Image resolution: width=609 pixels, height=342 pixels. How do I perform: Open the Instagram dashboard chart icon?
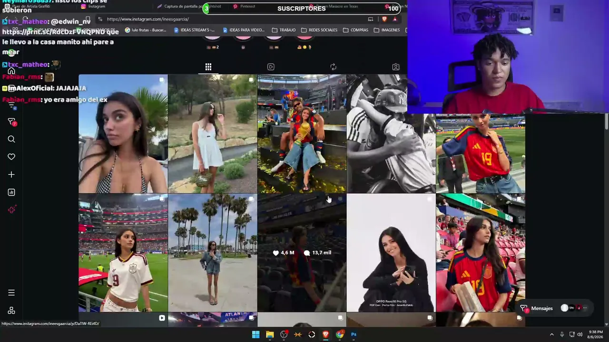pyautogui.click(x=11, y=192)
